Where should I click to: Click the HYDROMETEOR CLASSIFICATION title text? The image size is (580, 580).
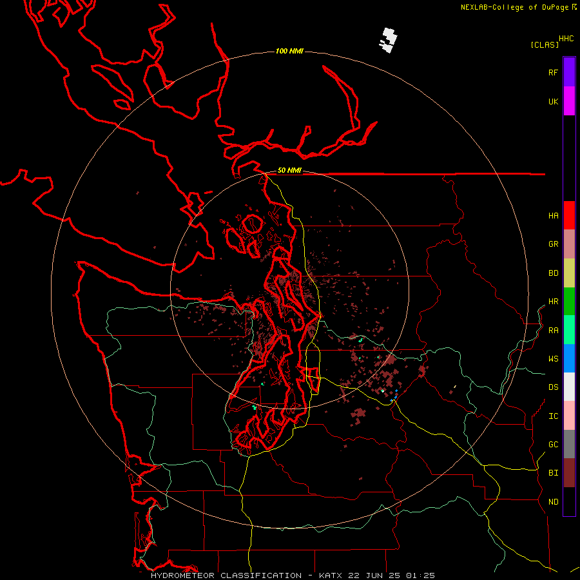[x=226, y=575]
